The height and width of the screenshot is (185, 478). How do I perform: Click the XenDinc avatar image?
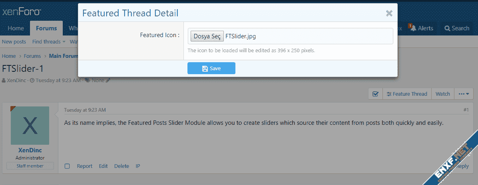(x=30, y=126)
